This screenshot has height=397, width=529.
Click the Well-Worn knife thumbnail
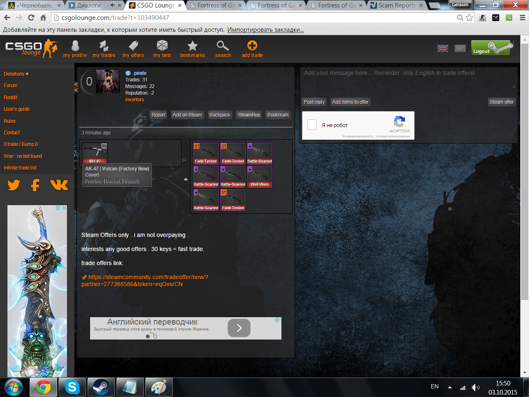click(x=260, y=177)
